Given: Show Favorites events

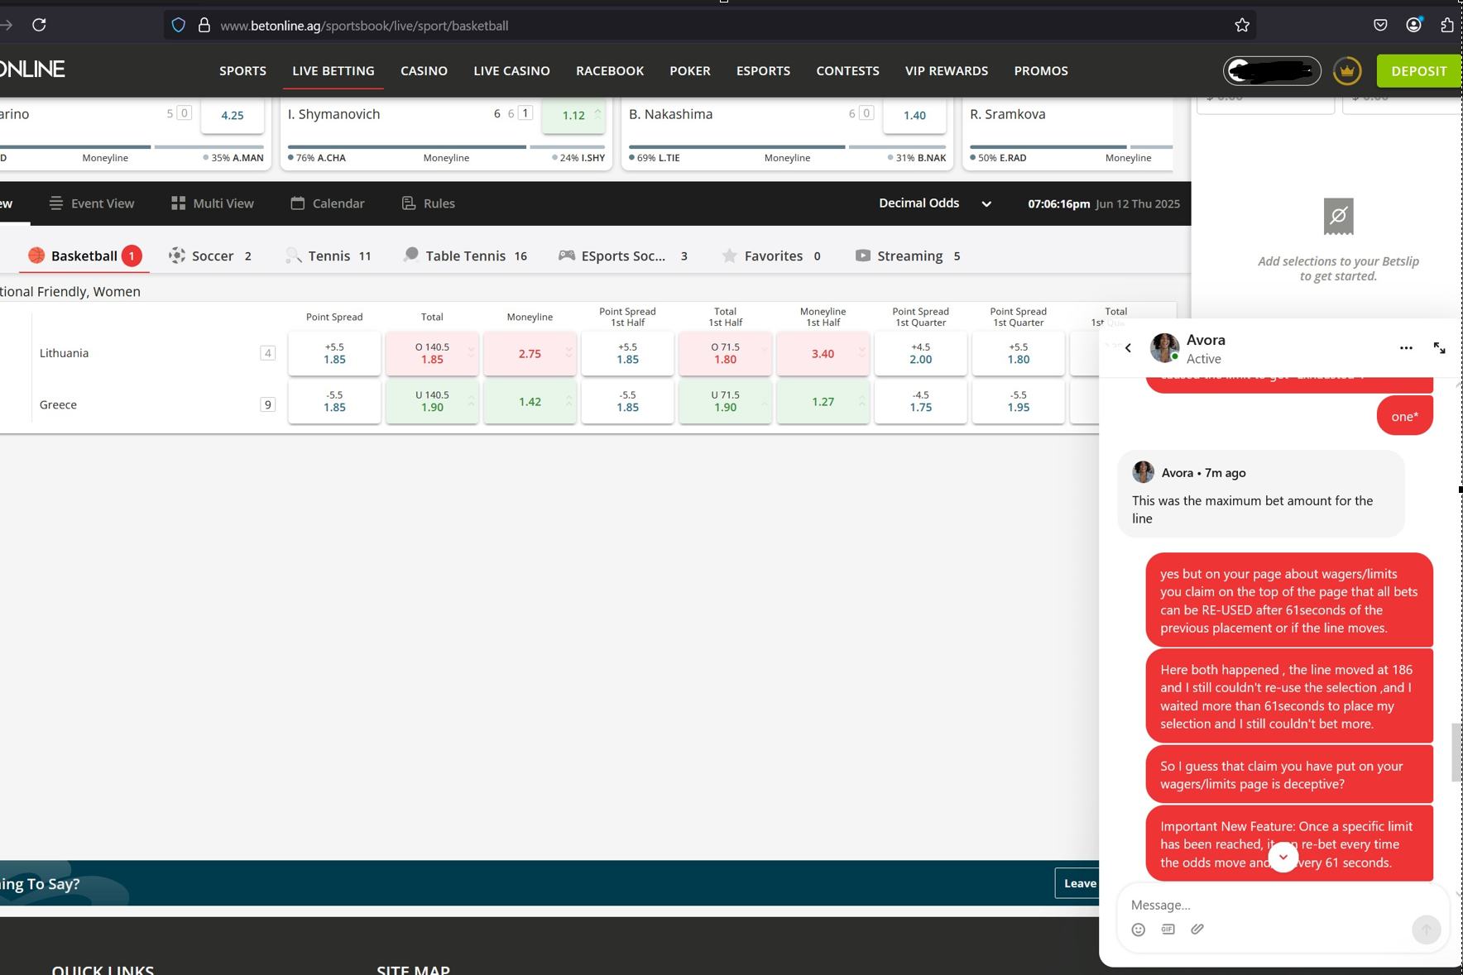Looking at the screenshot, I should [x=771, y=256].
